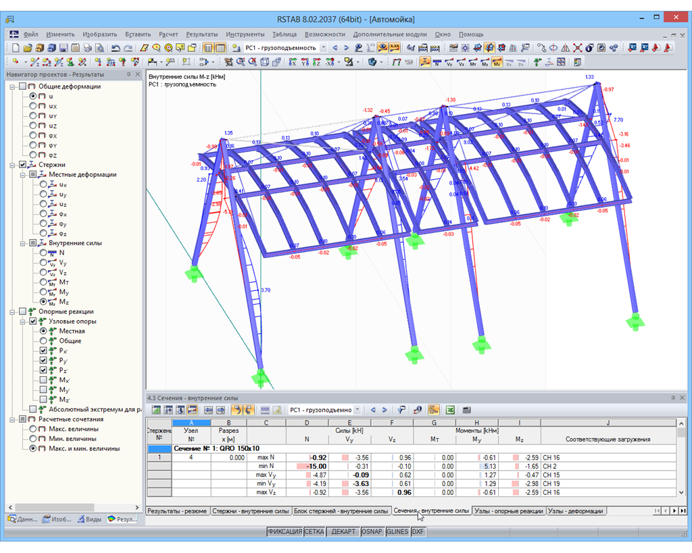The height and width of the screenshot is (553, 692).
Task: Click view in Y direction icon
Action: (305, 62)
